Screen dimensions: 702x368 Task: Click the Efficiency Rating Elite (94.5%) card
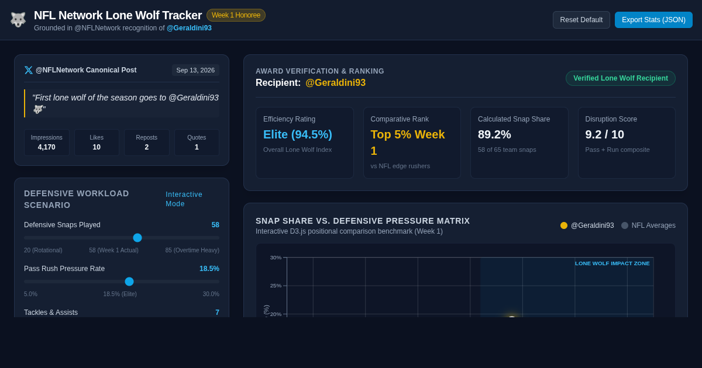coord(305,143)
